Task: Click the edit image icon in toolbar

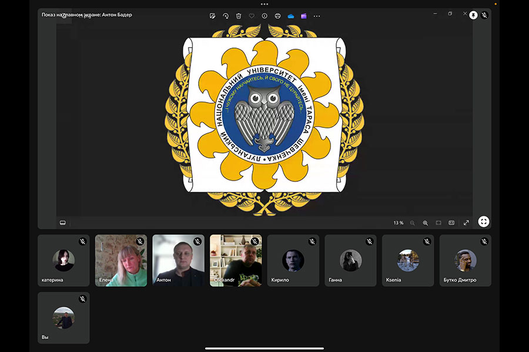Action: [x=212, y=16]
